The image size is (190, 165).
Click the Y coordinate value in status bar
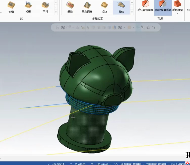click(x=80, y=164)
